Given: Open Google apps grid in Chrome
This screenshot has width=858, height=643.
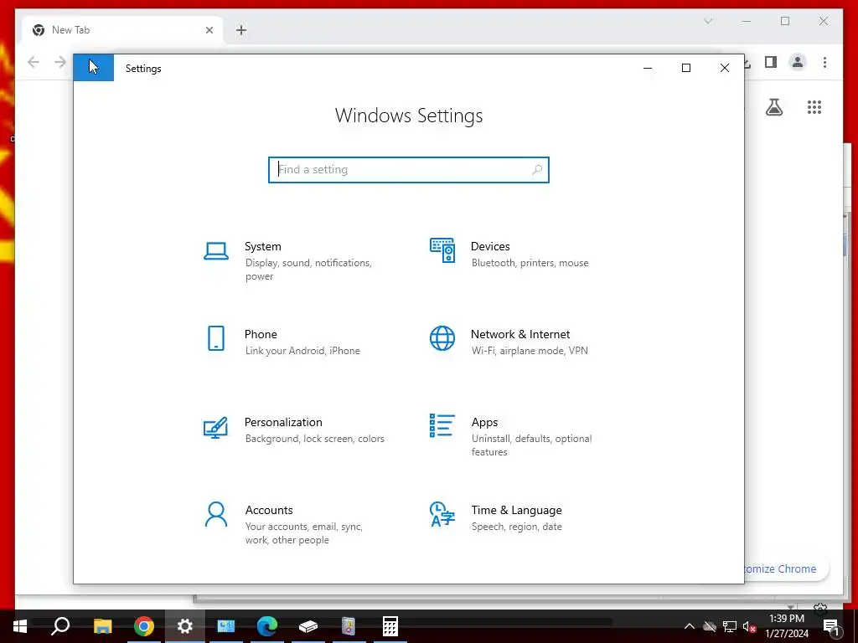Looking at the screenshot, I should point(814,107).
